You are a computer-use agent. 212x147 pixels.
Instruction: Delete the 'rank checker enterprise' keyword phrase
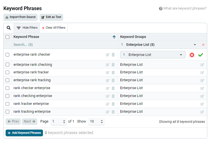click(x=113, y=88)
